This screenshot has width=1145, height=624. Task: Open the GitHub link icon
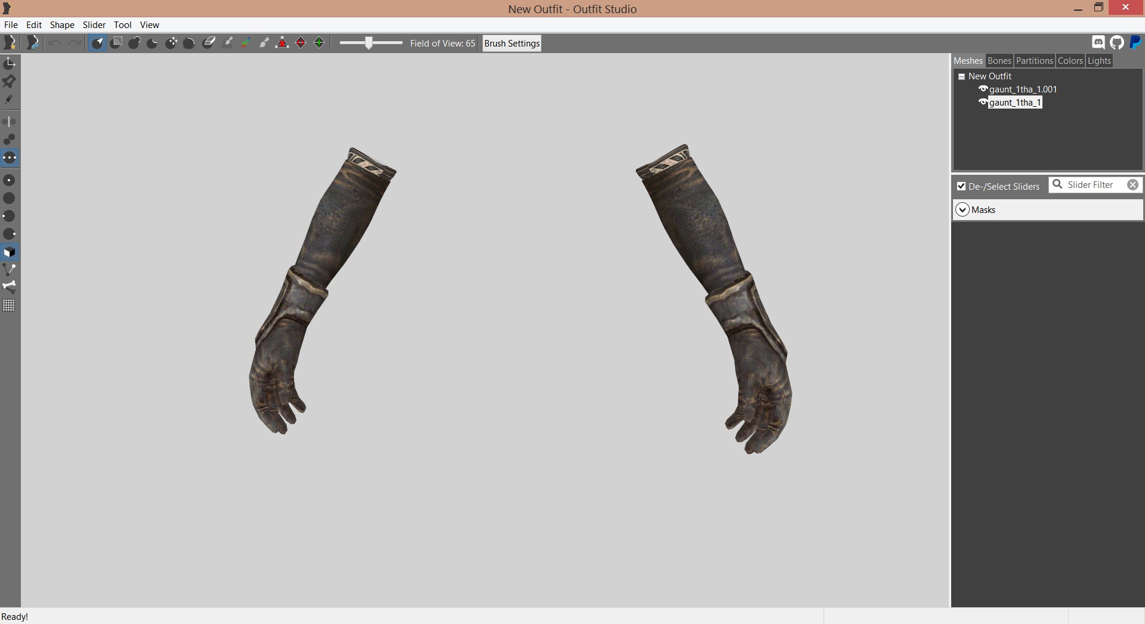click(1116, 42)
